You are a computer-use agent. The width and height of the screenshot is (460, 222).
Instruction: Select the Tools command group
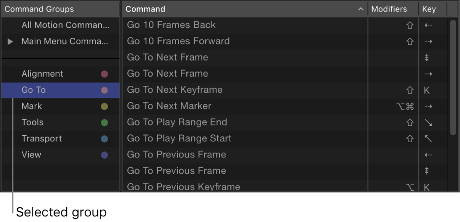[32, 122]
